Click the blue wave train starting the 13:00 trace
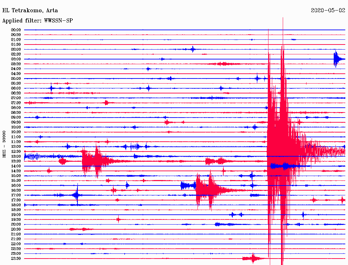This screenshot has height=265, width=348. [32, 157]
